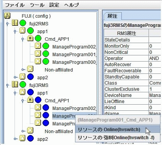Click the StandbyCapable attribute cell
The image size is (162, 145).
coord(126,77)
